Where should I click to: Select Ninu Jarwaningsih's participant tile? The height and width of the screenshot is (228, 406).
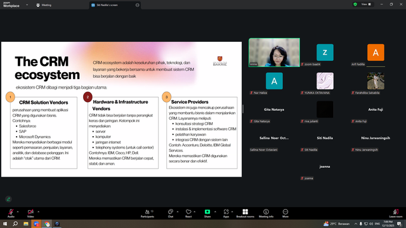(x=376, y=138)
